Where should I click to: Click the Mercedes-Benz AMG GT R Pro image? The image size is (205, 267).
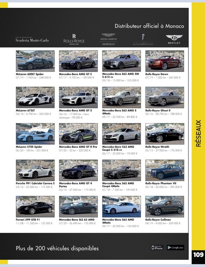(79, 134)
